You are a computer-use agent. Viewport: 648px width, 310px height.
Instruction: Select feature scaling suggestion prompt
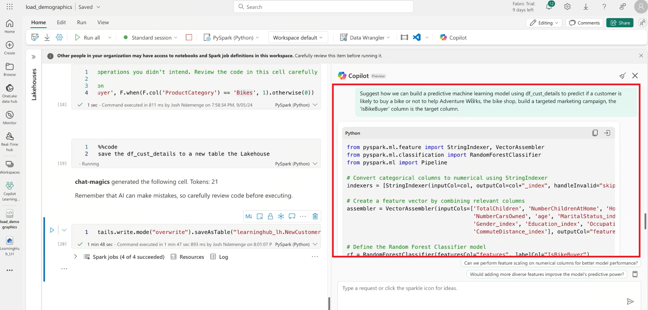(x=551, y=263)
